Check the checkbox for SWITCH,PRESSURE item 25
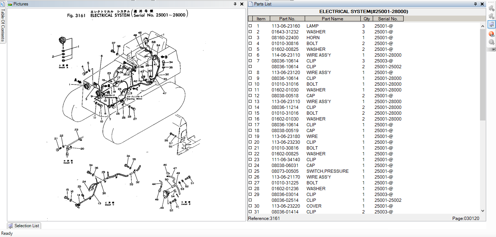Screen dimensions: 496x237 point(250,171)
